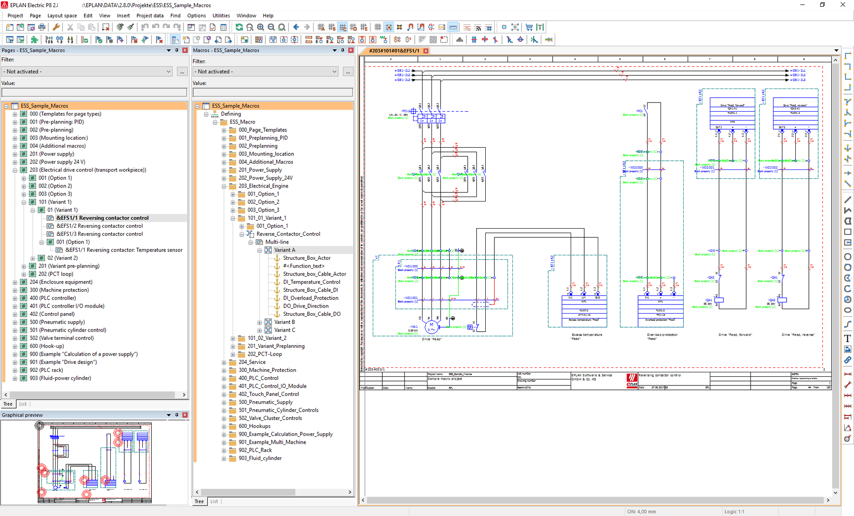Screen dimensions: 854x516
Task: Click the Print icon in toolbar
Action: click(x=42, y=28)
